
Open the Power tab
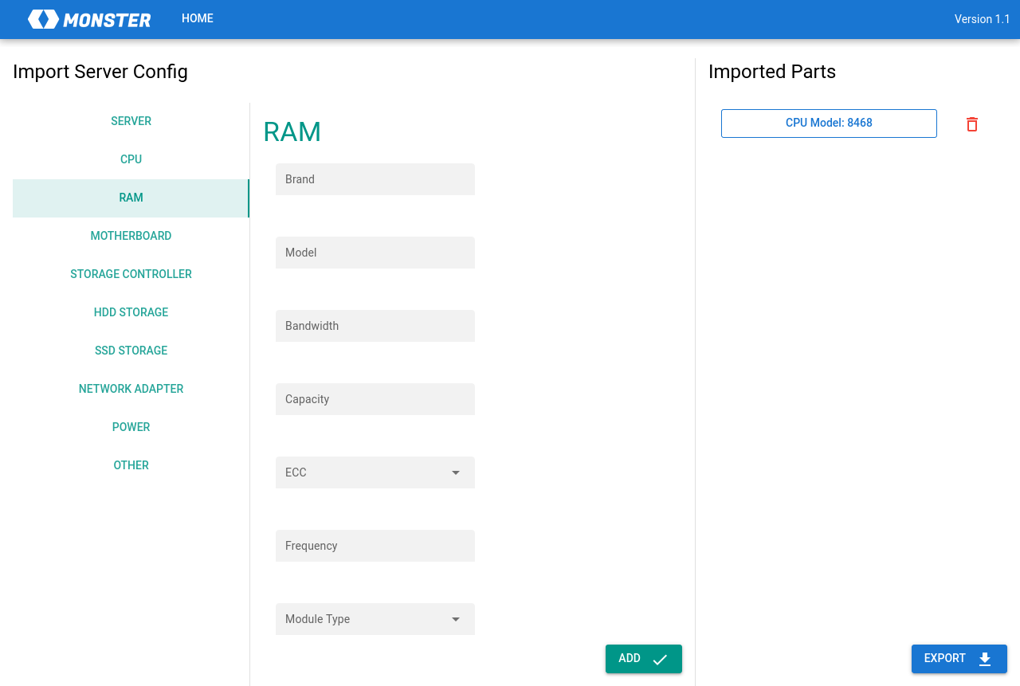point(131,427)
